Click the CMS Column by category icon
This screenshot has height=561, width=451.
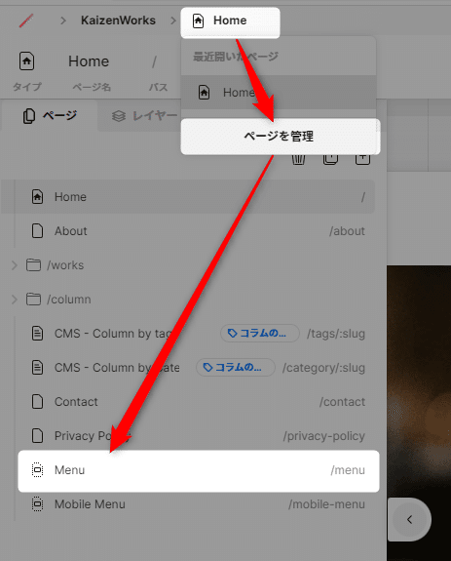[x=37, y=368]
